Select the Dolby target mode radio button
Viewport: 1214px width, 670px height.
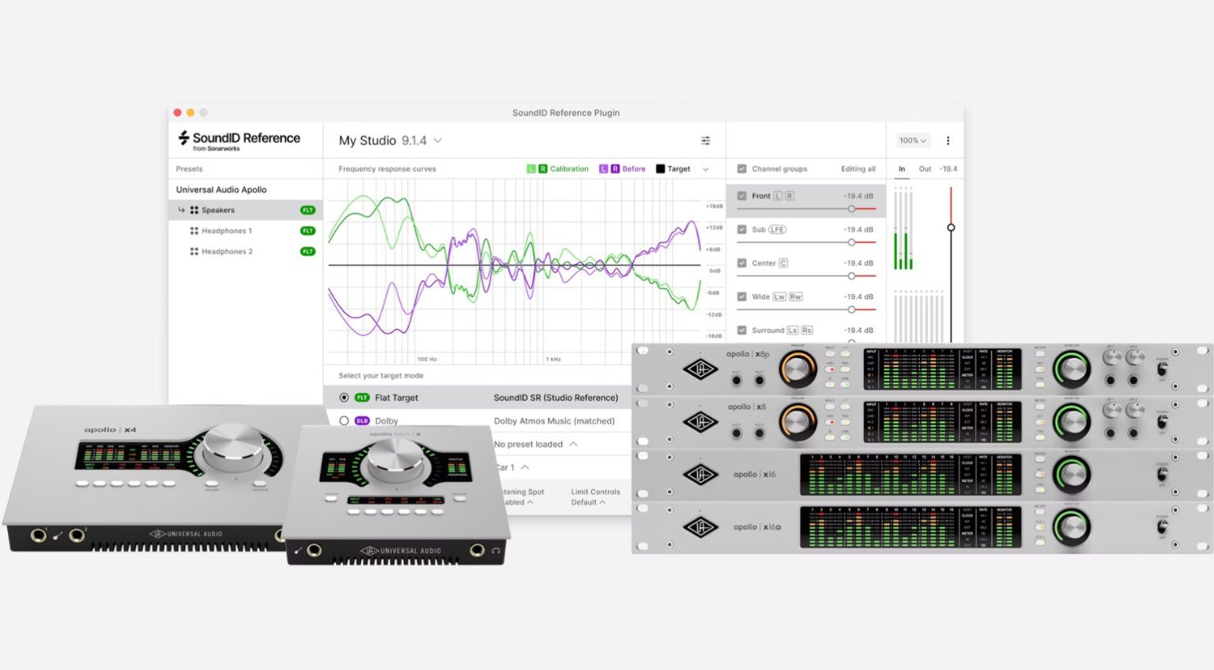pos(345,420)
